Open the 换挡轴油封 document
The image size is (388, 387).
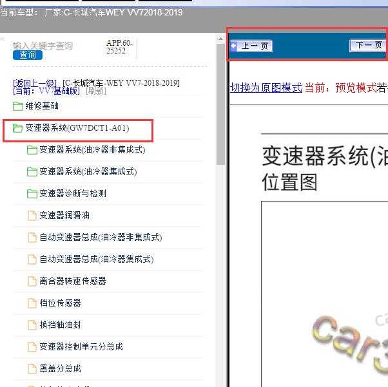[x=61, y=325]
